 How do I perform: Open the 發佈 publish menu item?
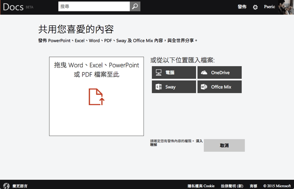[242, 7]
